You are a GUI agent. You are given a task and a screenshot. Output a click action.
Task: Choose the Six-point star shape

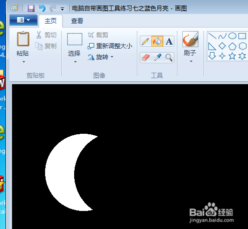[242, 56]
